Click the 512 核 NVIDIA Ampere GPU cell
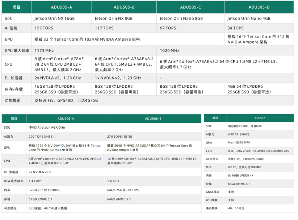The image size is (298, 220). click(259, 40)
